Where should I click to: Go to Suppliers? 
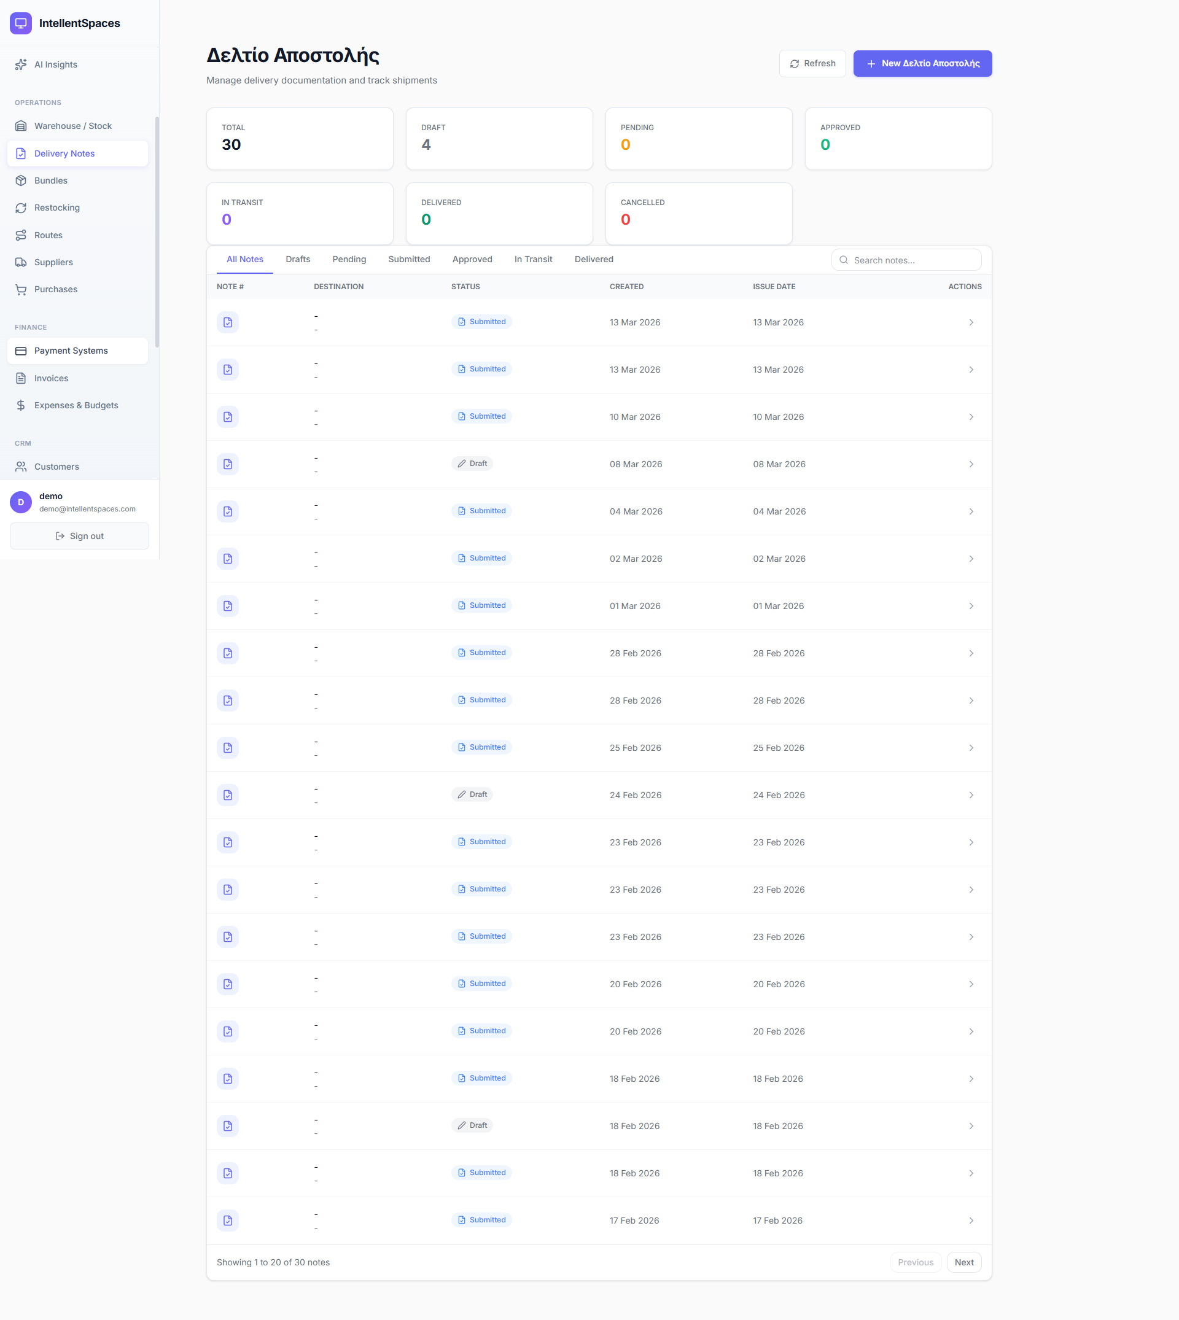click(78, 262)
